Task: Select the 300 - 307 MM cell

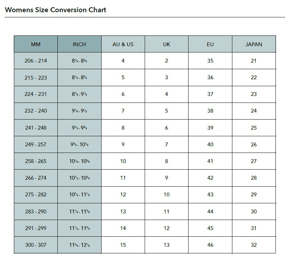Action: [x=36, y=245]
